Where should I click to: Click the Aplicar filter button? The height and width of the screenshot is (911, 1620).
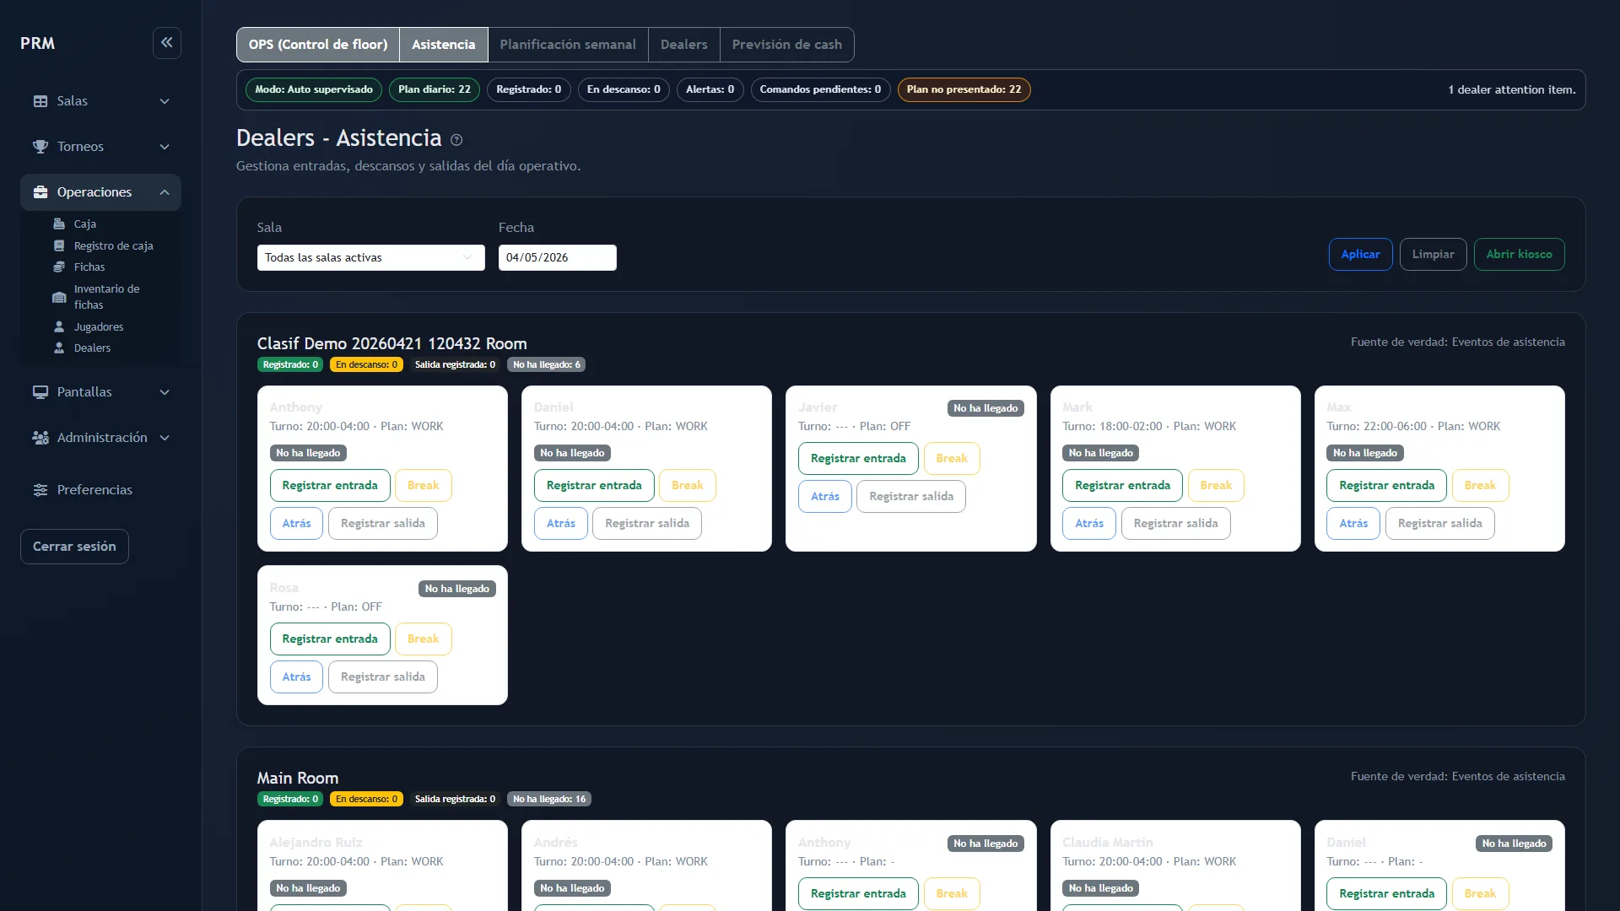click(x=1360, y=254)
